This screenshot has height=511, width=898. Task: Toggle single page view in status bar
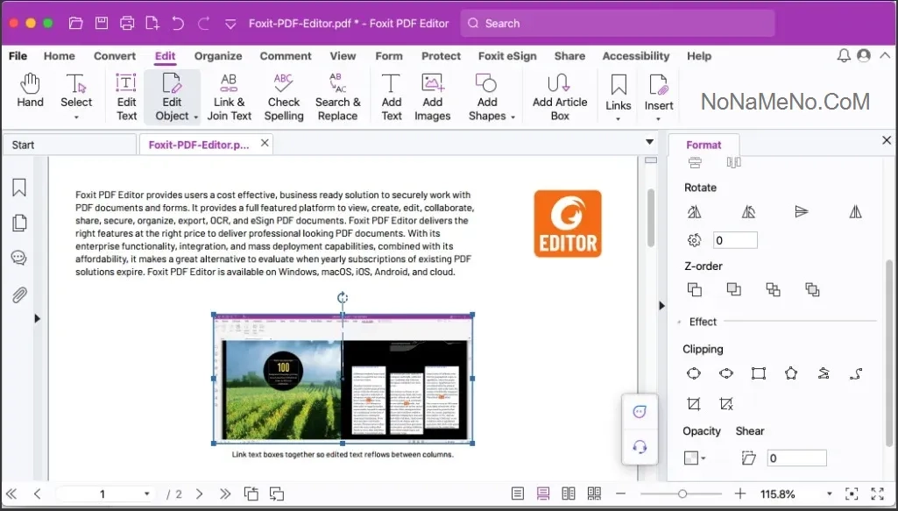518,494
